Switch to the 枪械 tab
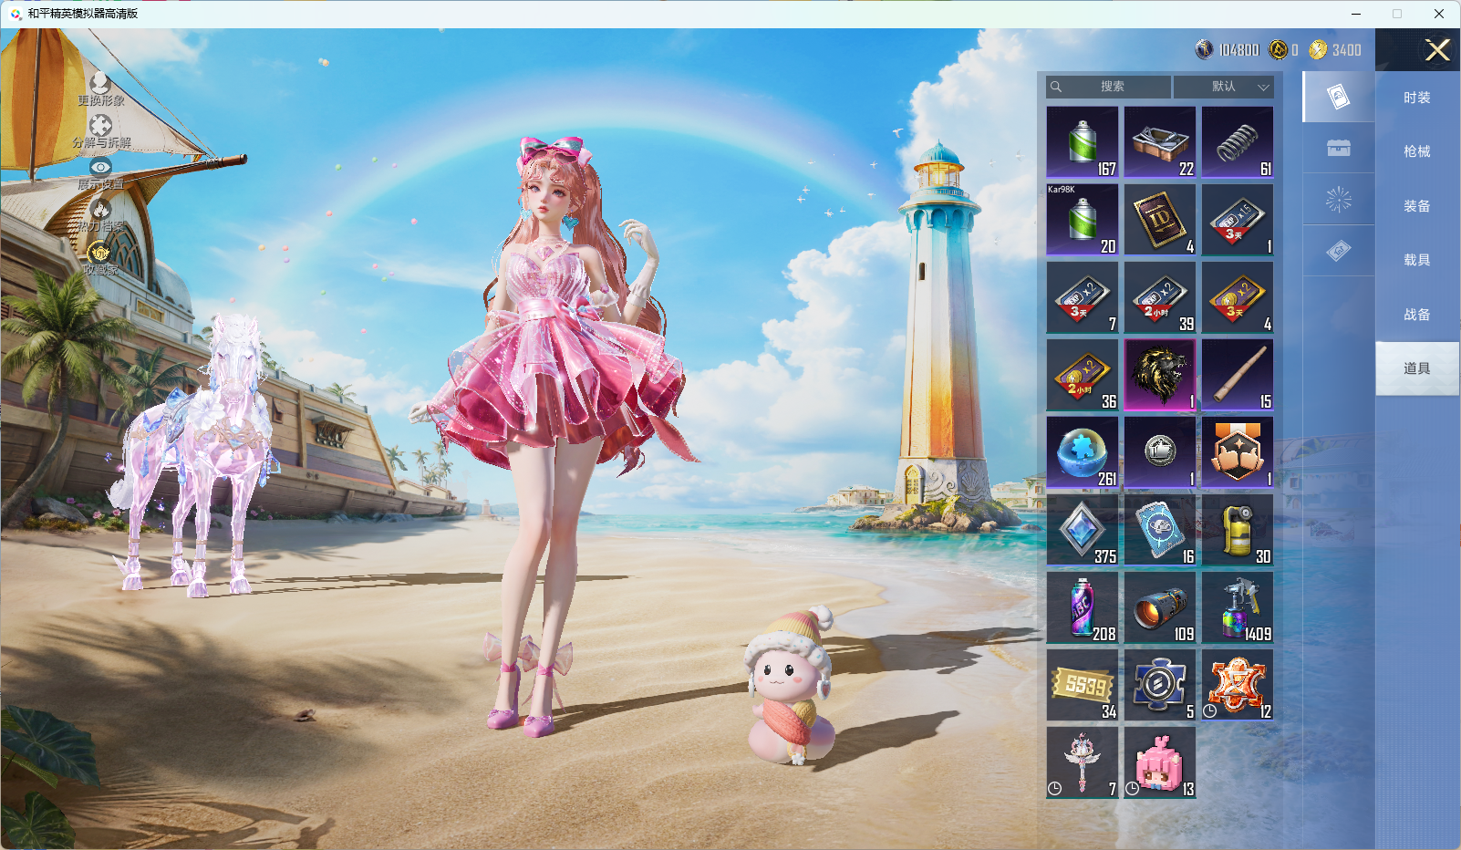This screenshot has height=850, width=1461. [1417, 151]
